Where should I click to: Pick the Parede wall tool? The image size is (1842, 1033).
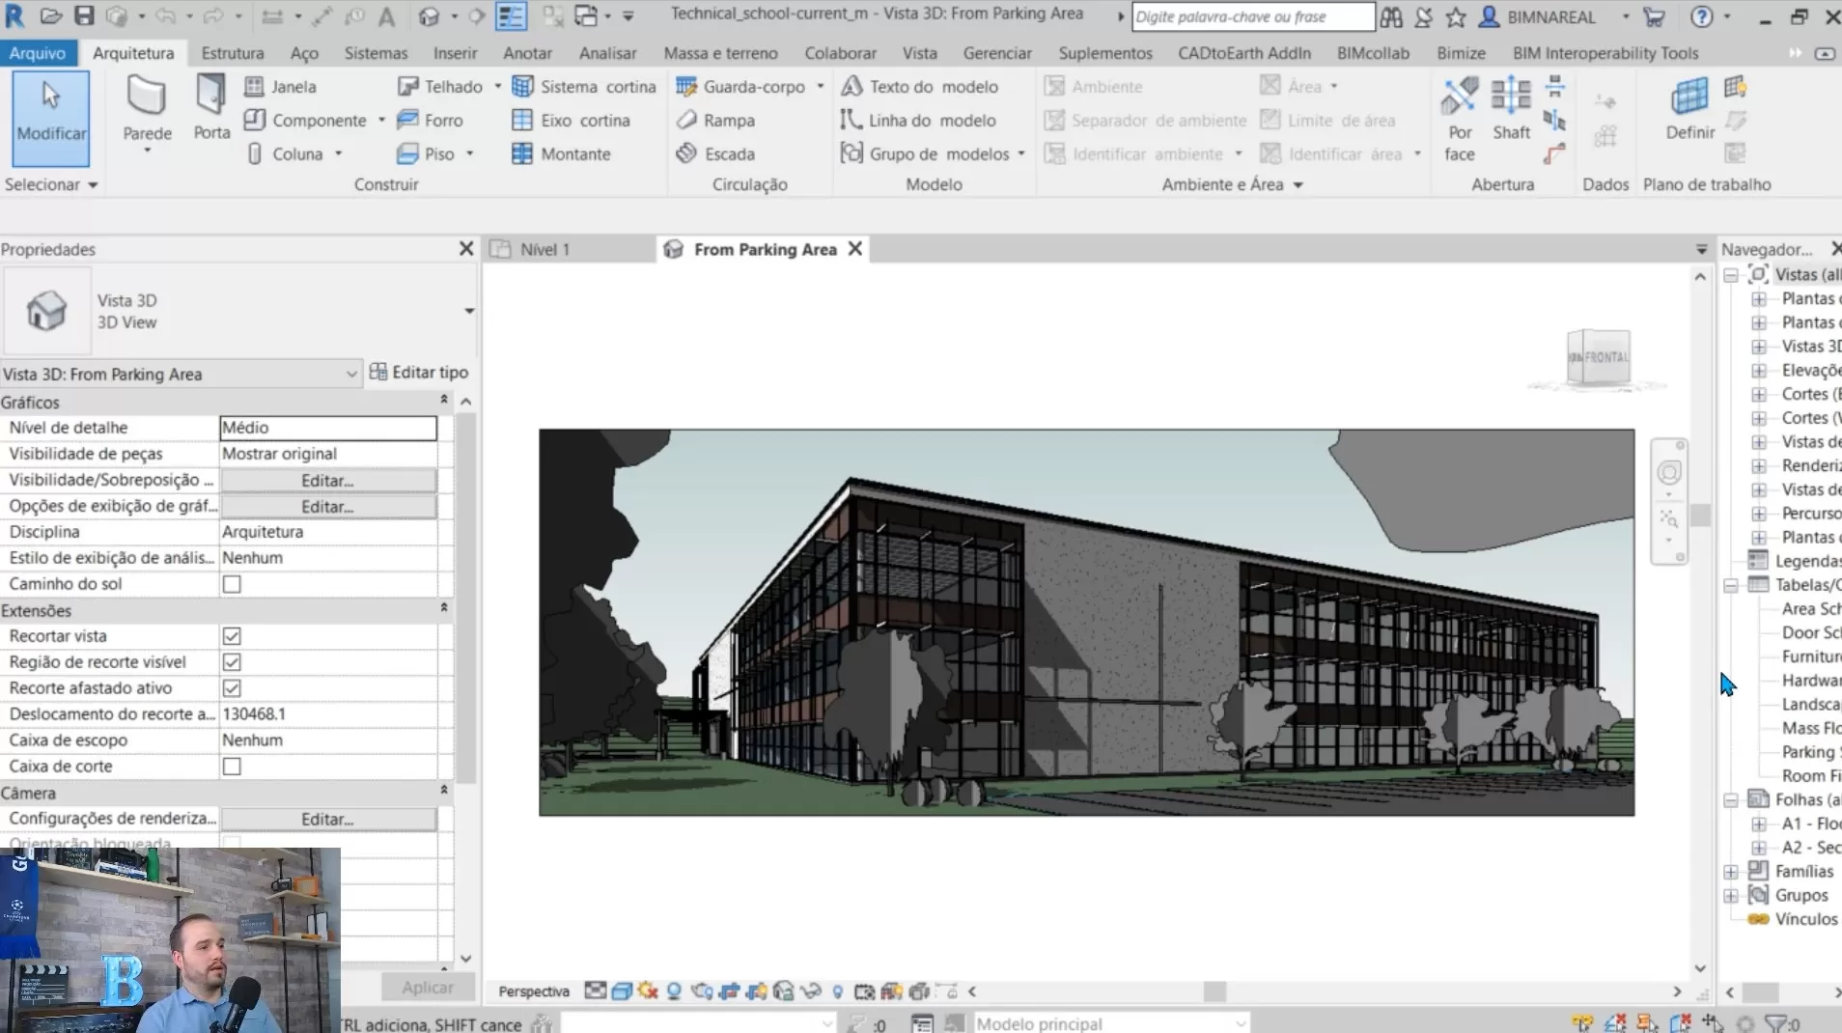point(147,115)
